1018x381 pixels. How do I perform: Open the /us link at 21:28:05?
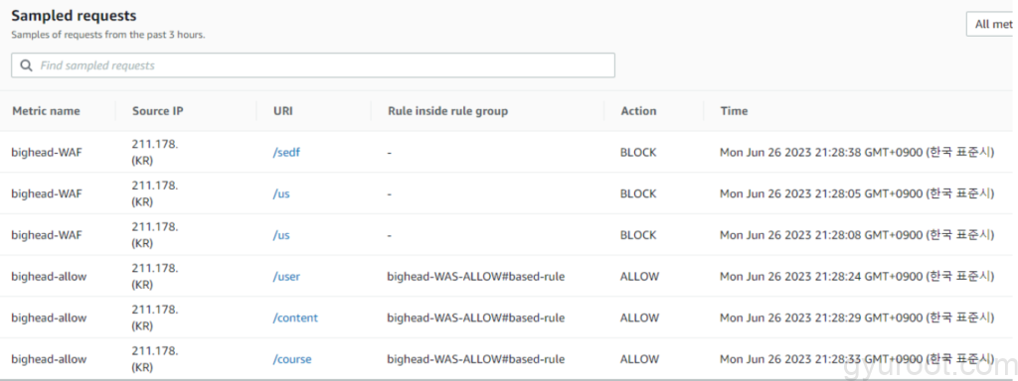281,193
